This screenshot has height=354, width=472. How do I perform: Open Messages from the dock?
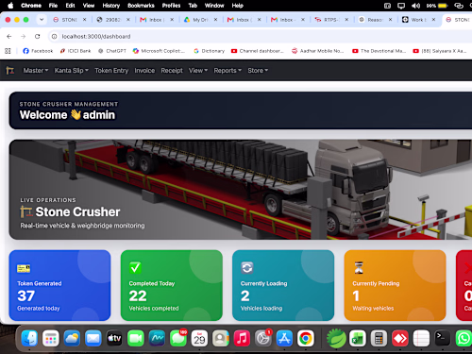pyautogui.click(x=178, y=339)
